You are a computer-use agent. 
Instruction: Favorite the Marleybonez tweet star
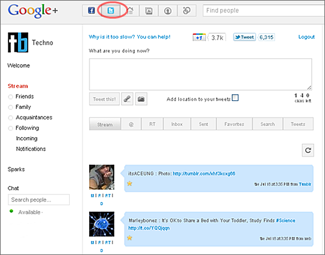point(129,238)
